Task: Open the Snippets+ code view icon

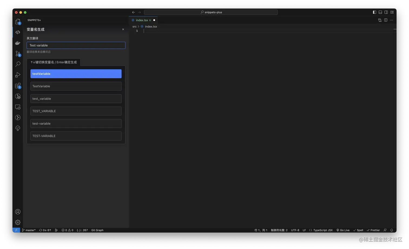Action: click(x=18, y=32)
